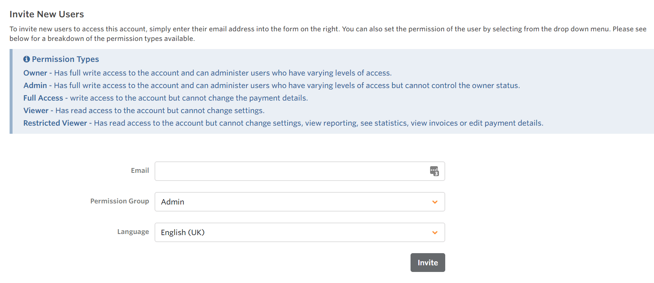Expand the Language dropdown showing English (UK)
Image resolution: width=654 pixels, height=283 pixels.
[x=295, y=233]
